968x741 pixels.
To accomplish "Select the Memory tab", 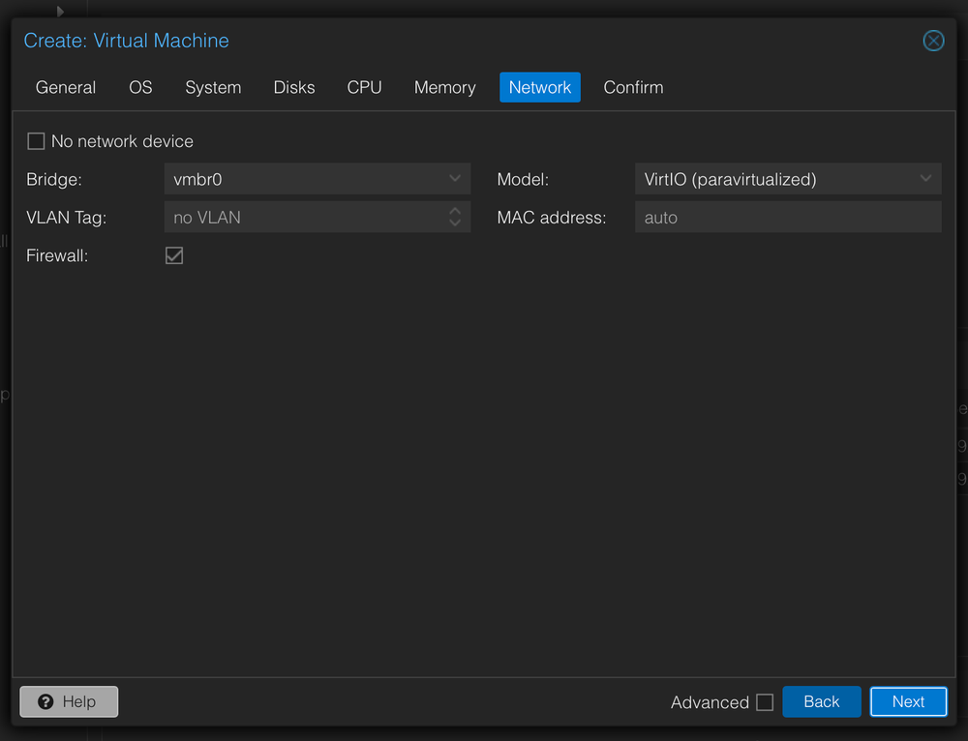I will tap(444, 87).
